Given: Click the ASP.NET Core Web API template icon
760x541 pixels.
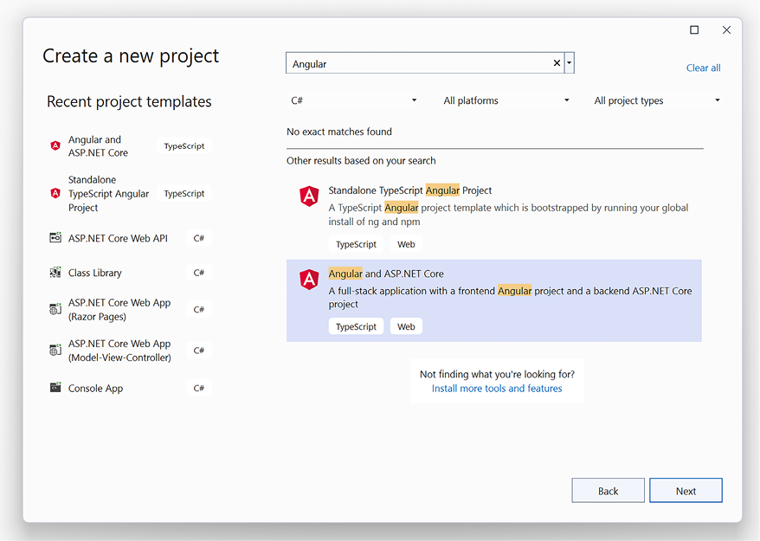Looking at the screenshot, I should click(x=55, y=237).
